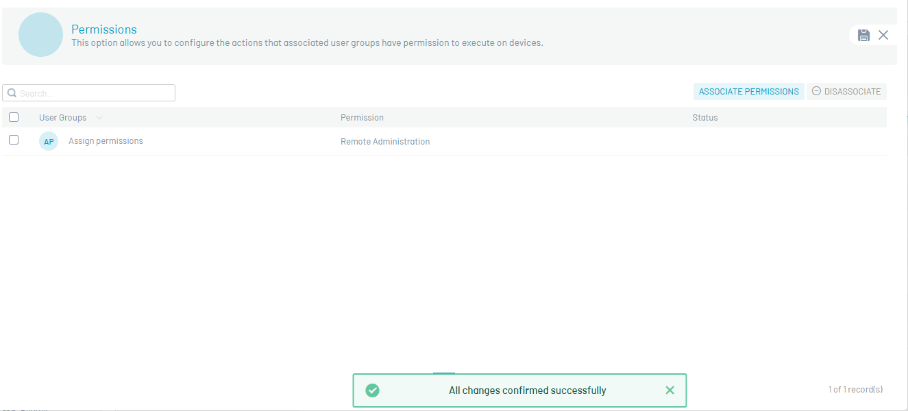Click the AP avatar badge
This screenshot has width=908, height=411.
pyautogui.click(x=49, y=142)
